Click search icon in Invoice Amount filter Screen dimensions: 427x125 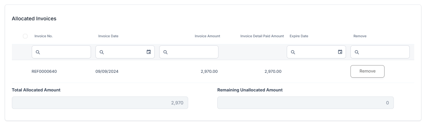(x=165, y=52)
